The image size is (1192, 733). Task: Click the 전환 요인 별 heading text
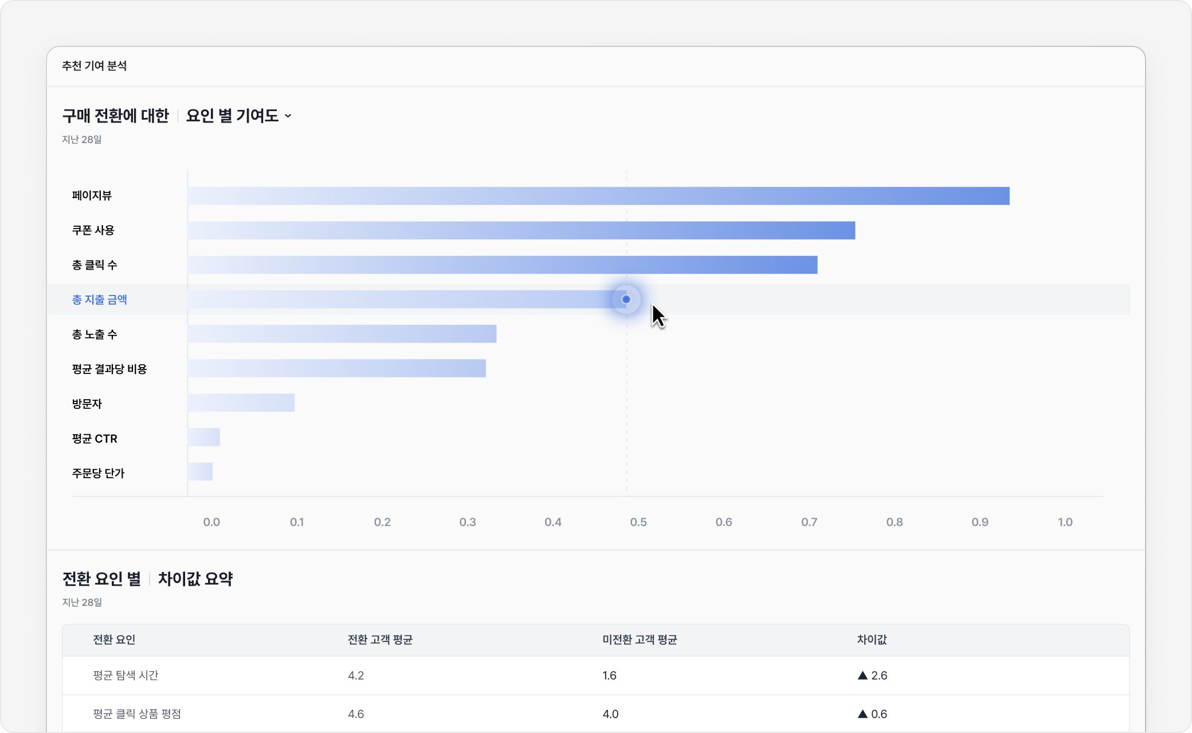point(101,579)
